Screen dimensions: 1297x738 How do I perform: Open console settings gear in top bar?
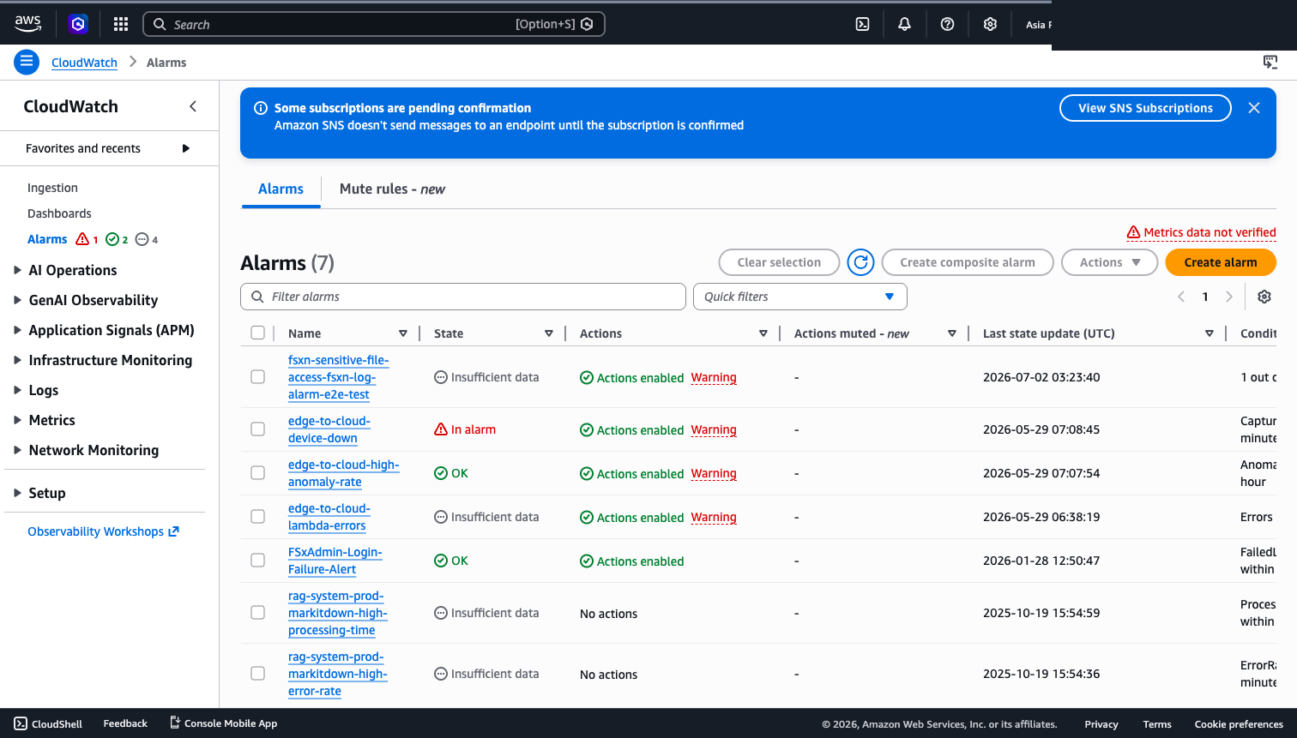coord(990,24)
